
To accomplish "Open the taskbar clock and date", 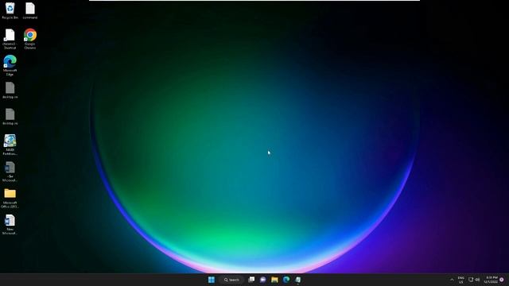I will click(491, 280).
